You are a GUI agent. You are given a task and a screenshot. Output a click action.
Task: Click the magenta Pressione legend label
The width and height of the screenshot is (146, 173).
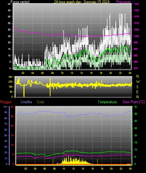[x=123, y=2]
